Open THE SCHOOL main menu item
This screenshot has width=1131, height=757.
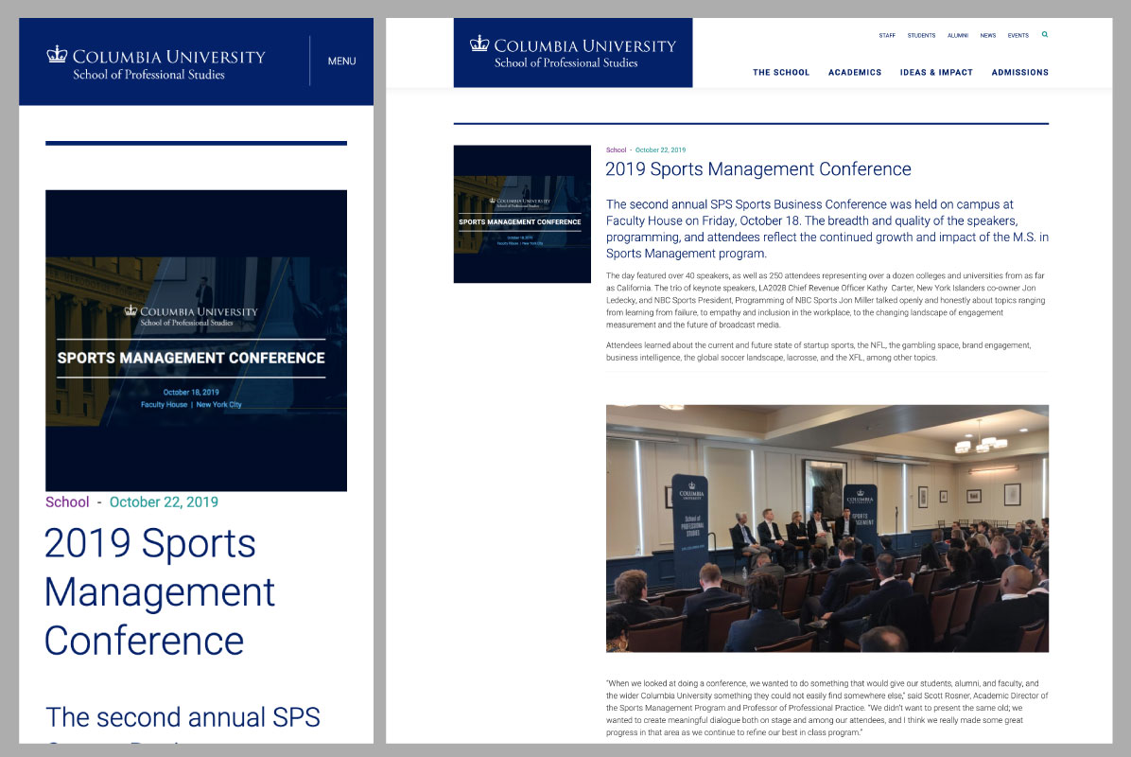pyautogui.click(x=781, y=72)
